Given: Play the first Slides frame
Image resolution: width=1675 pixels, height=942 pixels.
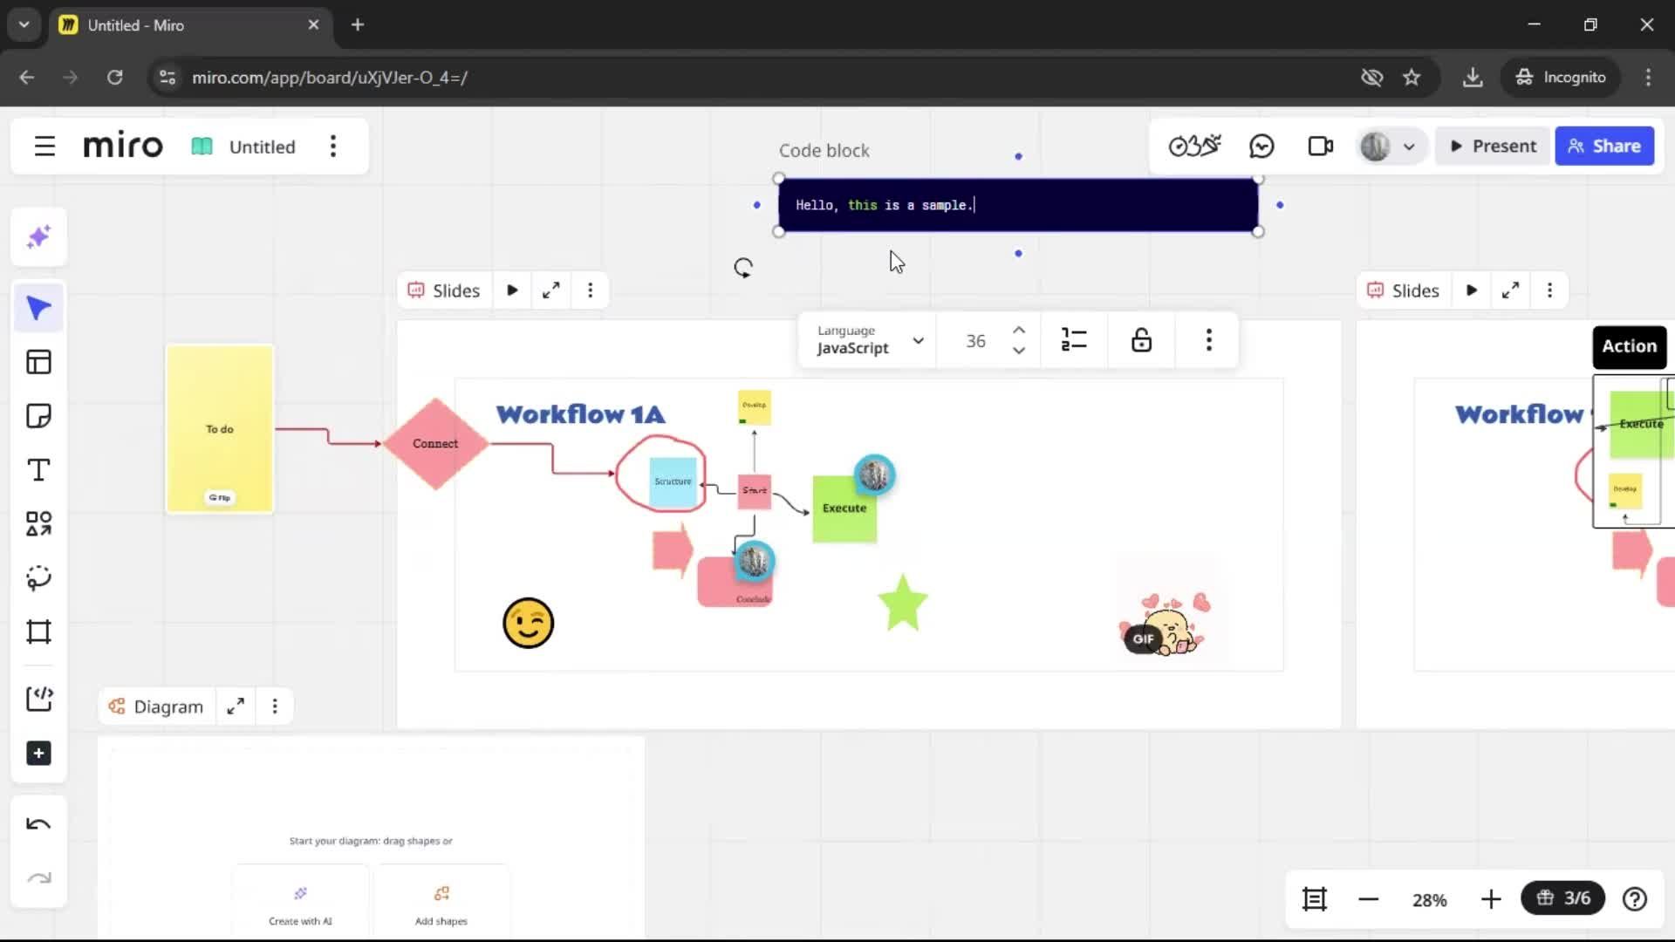Looking at the screenshot, I should 512,290.
